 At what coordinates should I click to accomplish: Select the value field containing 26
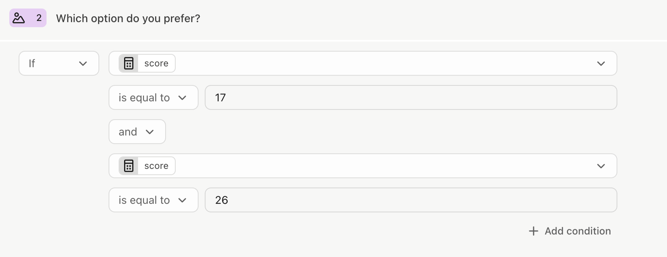411,200
